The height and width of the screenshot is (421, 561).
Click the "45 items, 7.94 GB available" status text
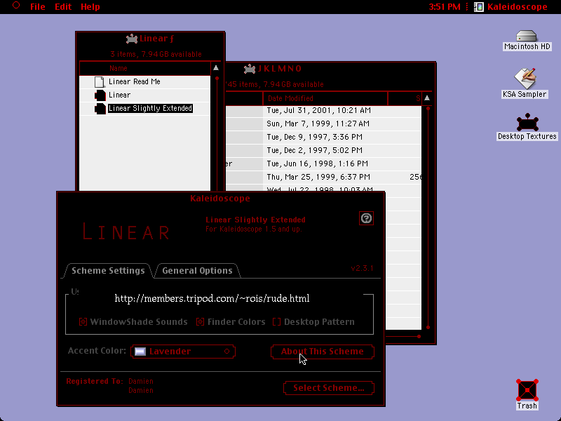click(274, 84)
